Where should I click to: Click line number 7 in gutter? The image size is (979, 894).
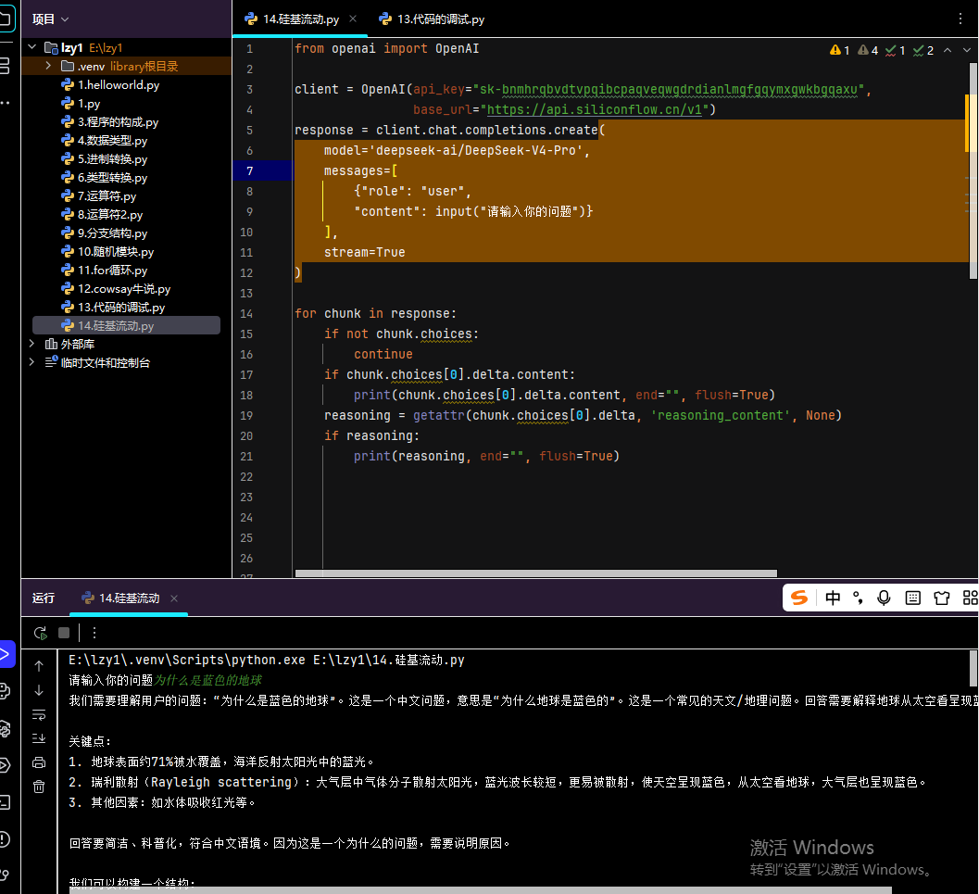pos(250,170)
